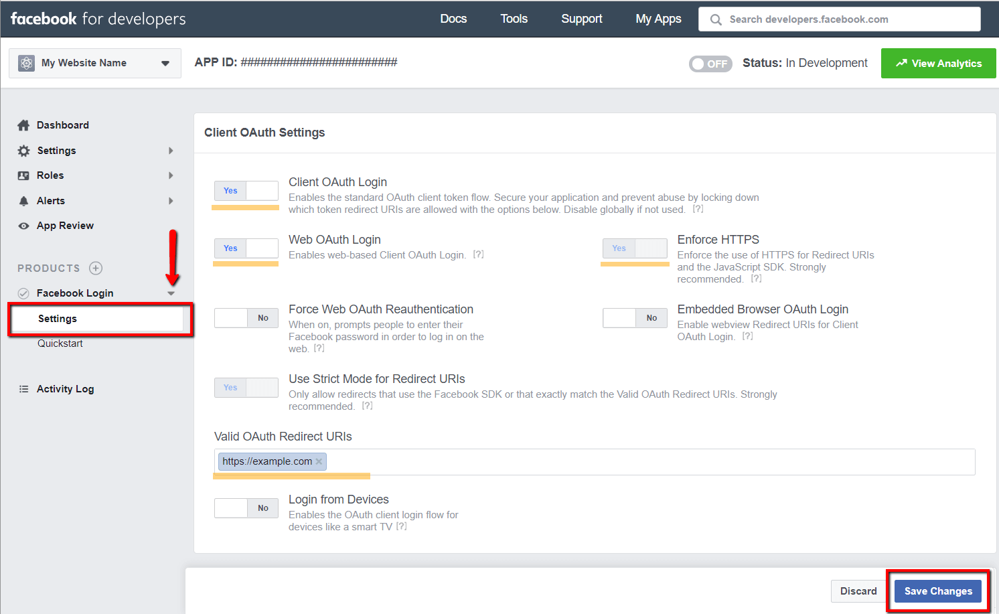Click the Discard button
The width and height of the screenshot is (999, 614).
point(858,591)
